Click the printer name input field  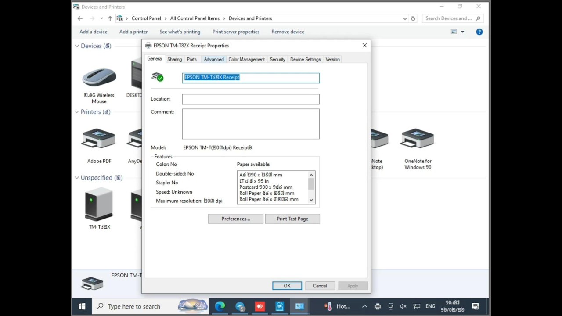pyautogui.click(x=251, y=78)
